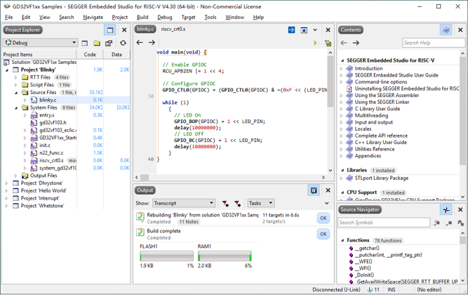
Task: Collapse the Functions section in Source Navigator
Action: pyautogui.click(x=342, y=240)
